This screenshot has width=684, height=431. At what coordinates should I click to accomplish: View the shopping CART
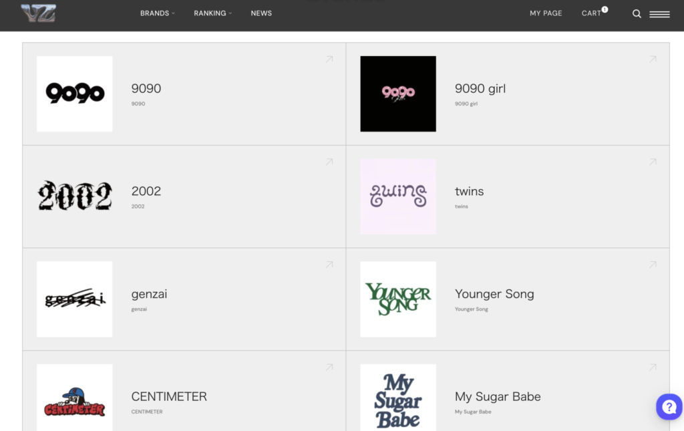(592, 13)
